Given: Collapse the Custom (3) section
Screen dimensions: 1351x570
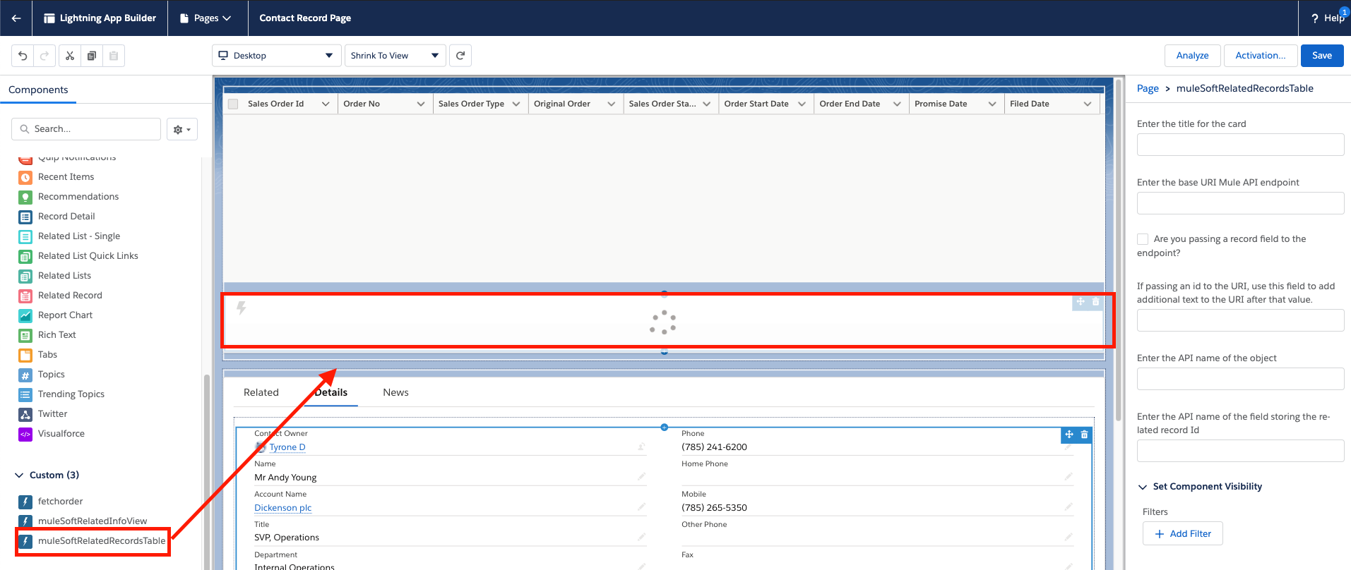Looking at the screenshot, I should (19, 475).
